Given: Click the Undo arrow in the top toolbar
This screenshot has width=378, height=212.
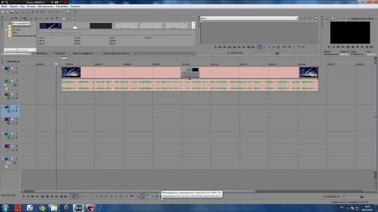Looking at the screenshot, I should 50,12.
